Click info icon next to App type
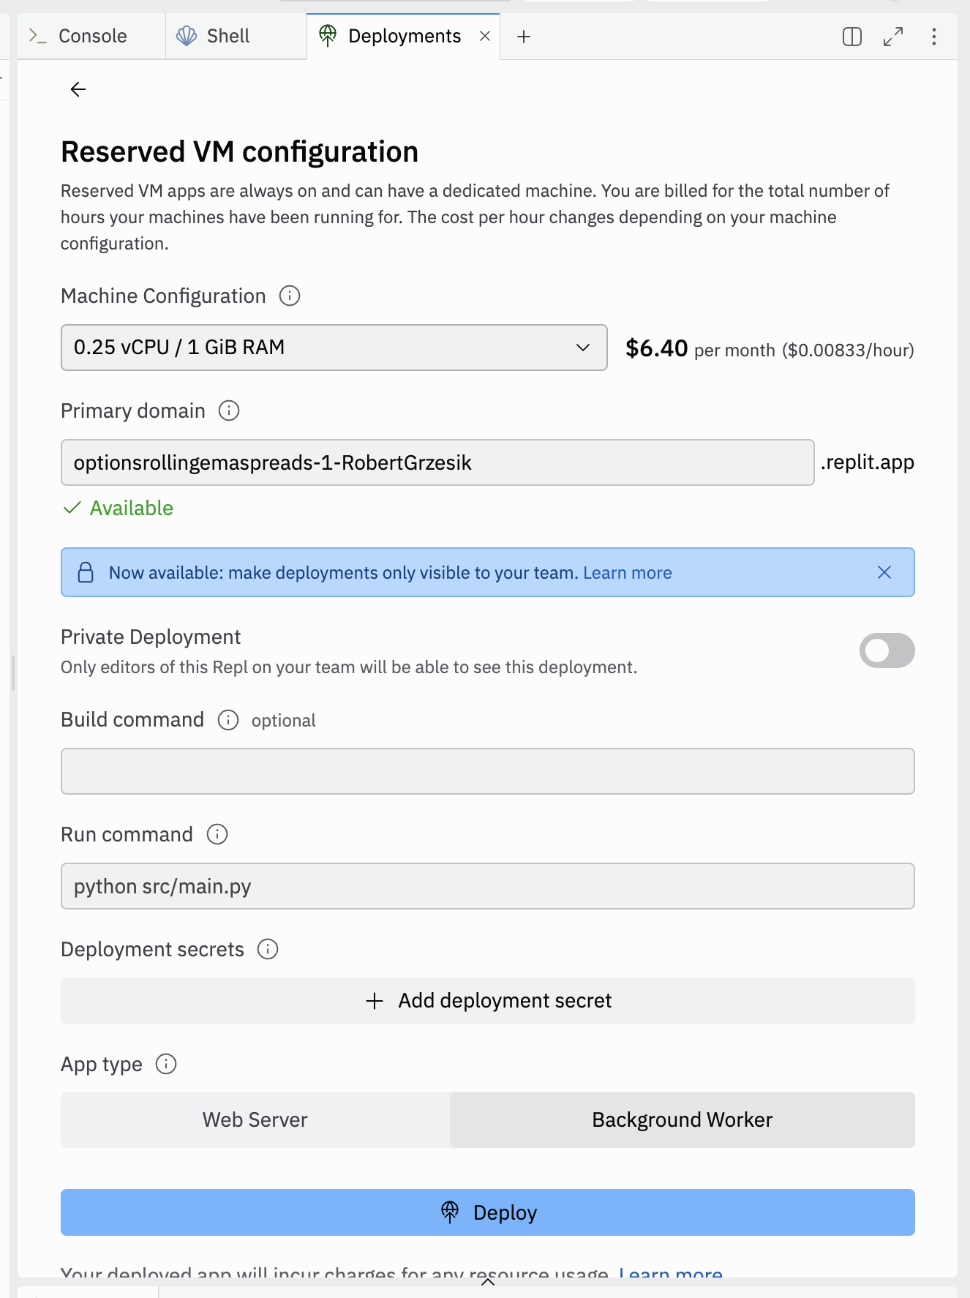The width and height of the screenshot is (970, 1298). pyautogui.click(x=166, y=1064)
